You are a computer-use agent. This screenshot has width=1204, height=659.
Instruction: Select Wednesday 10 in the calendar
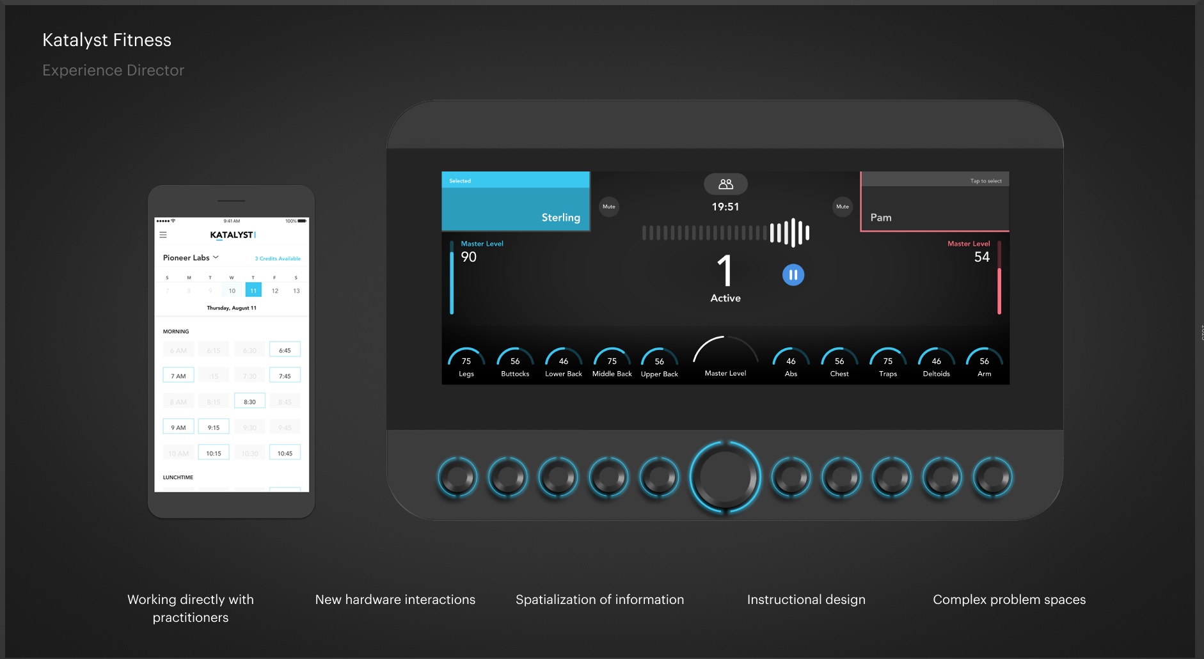tap(232, 290)
